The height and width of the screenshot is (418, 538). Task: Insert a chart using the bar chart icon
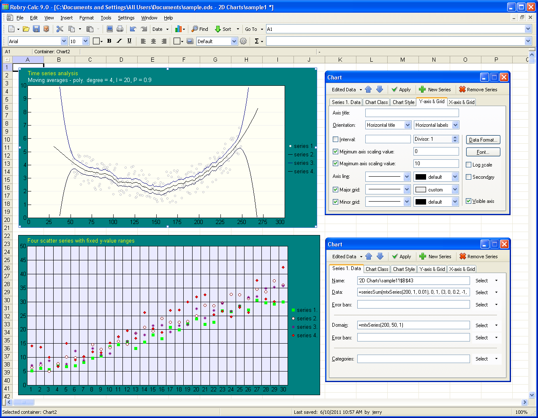click(178, 29)
